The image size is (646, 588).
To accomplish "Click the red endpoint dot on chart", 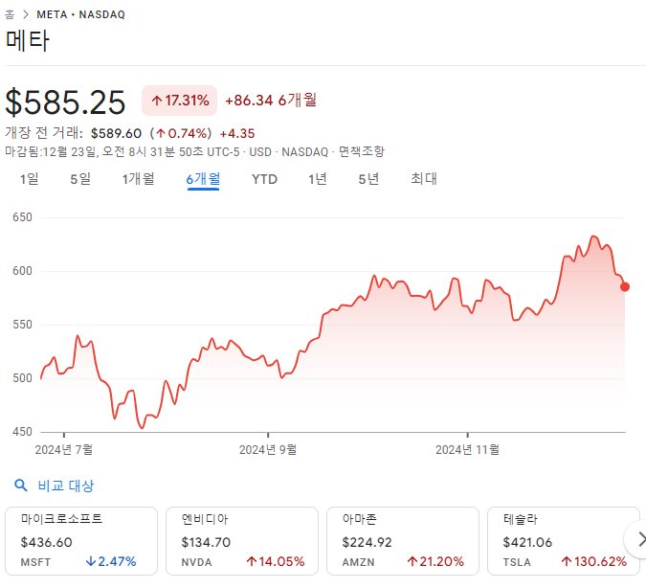I will [625, 286].
